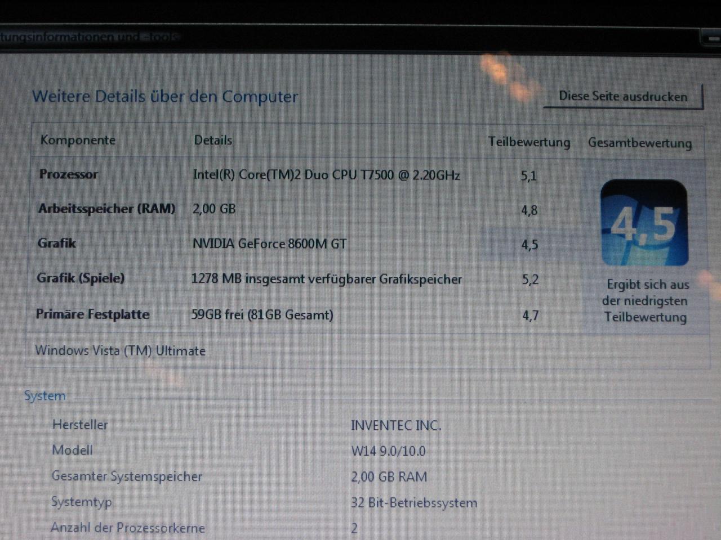Click the 32 Bit-Betriebssystem Systemtyp value
This screenshot has height=540, width=721.
pyautogui.click(x=414, y=502)
